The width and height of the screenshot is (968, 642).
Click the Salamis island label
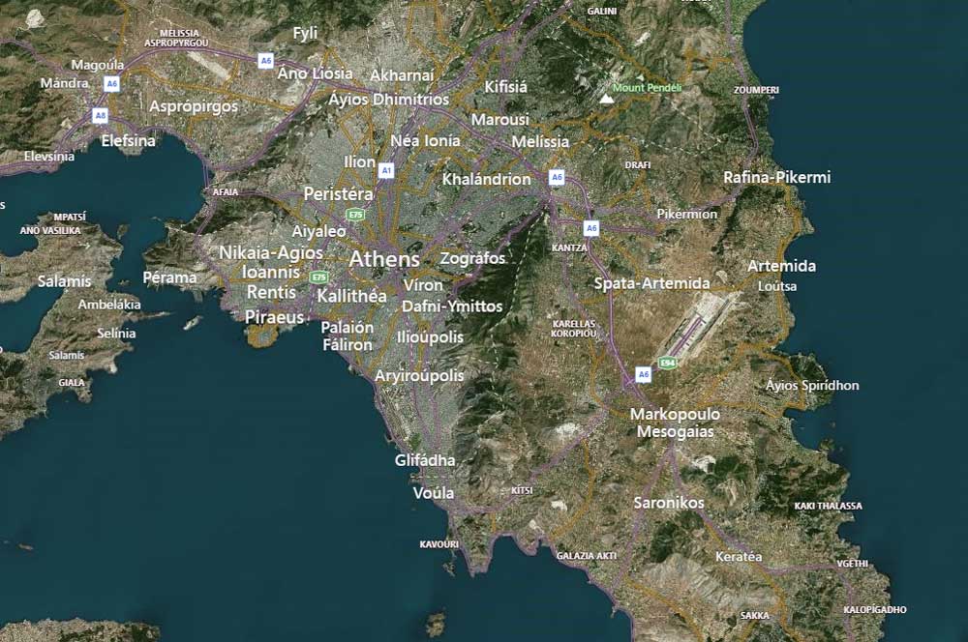[x=64, y=281]
